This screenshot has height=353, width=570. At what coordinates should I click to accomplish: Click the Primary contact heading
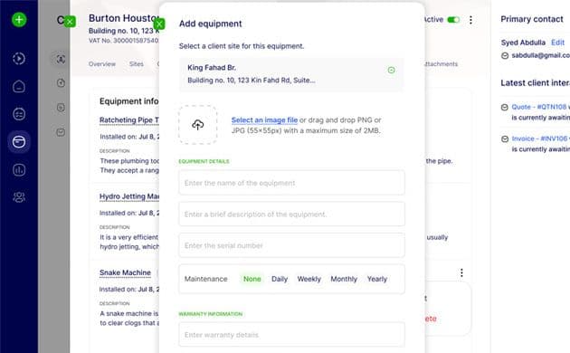532,19
